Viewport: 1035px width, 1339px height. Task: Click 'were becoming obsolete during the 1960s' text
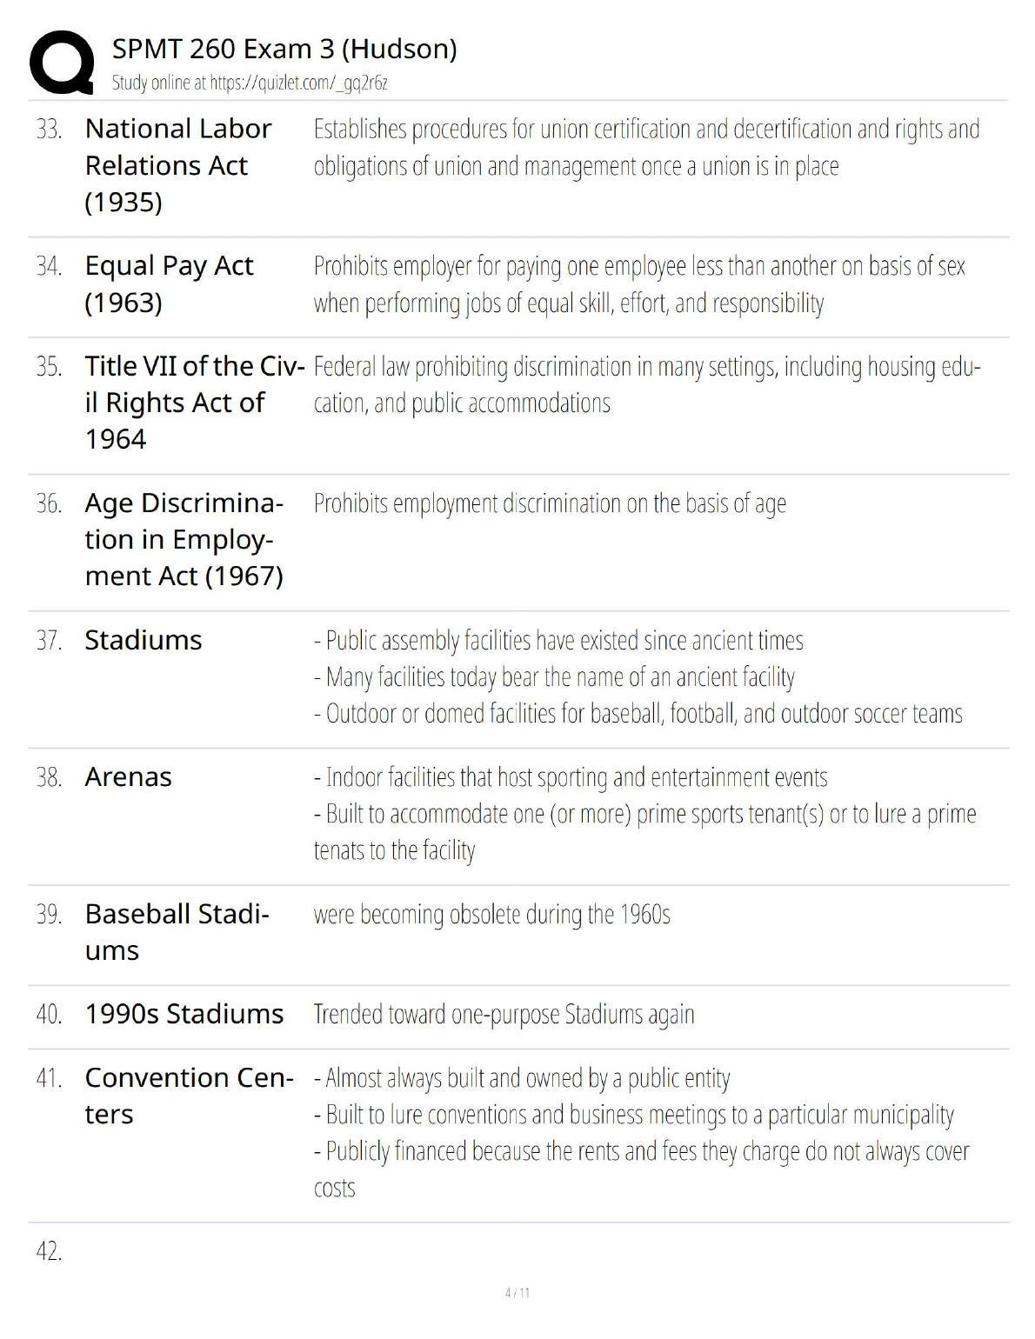[492, 915]
